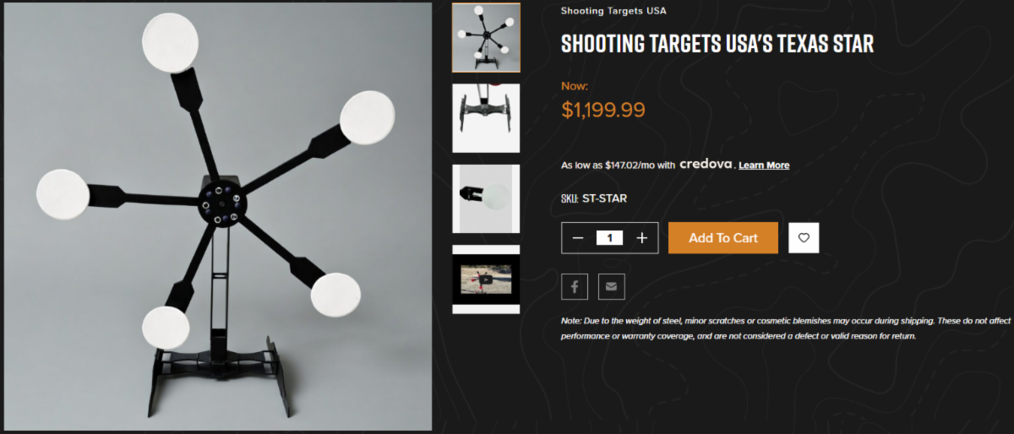
Task: Select first thumbnail showing full star
Action: [x=486, y=38]
